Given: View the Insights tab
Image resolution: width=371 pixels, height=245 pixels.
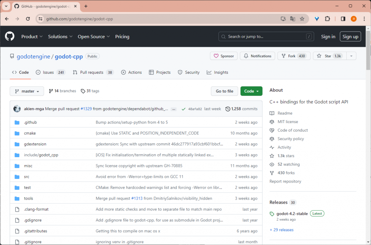Looking at the screenshot, I should click(x=217, y=73).
